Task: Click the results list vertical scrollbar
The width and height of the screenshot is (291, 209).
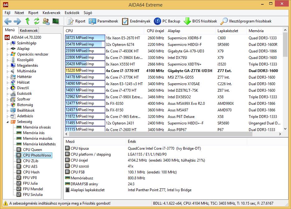Action: pos(285,45)
